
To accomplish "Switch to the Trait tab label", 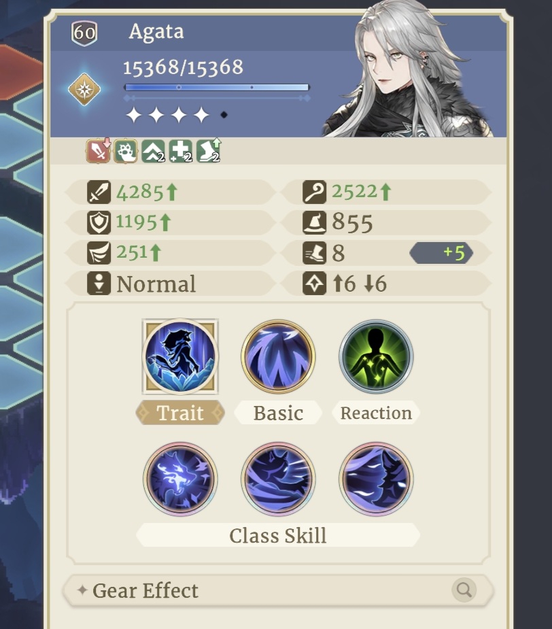I will pos(180,413).
